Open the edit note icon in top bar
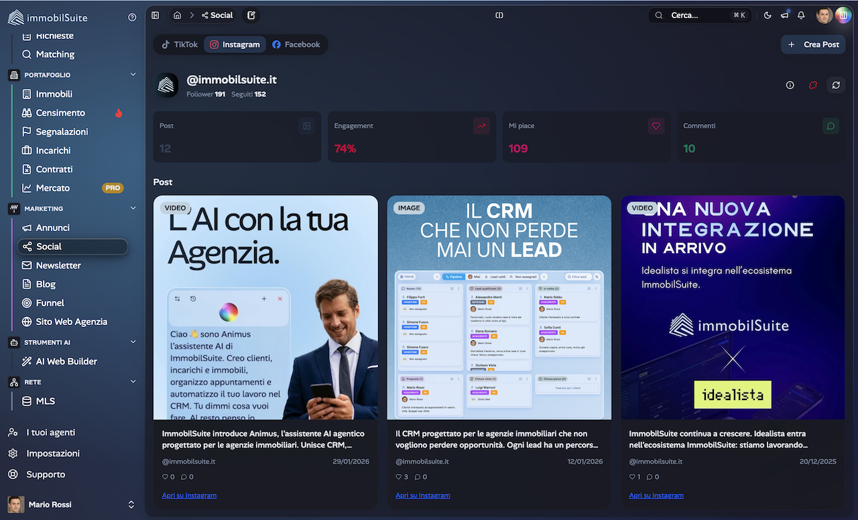 (251, 15)
